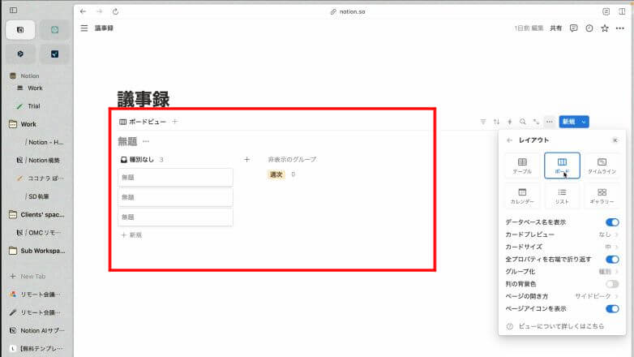Open the Notion AI tab in sidebar
This screenshot has height=357, width=634.
pos(36,330)
